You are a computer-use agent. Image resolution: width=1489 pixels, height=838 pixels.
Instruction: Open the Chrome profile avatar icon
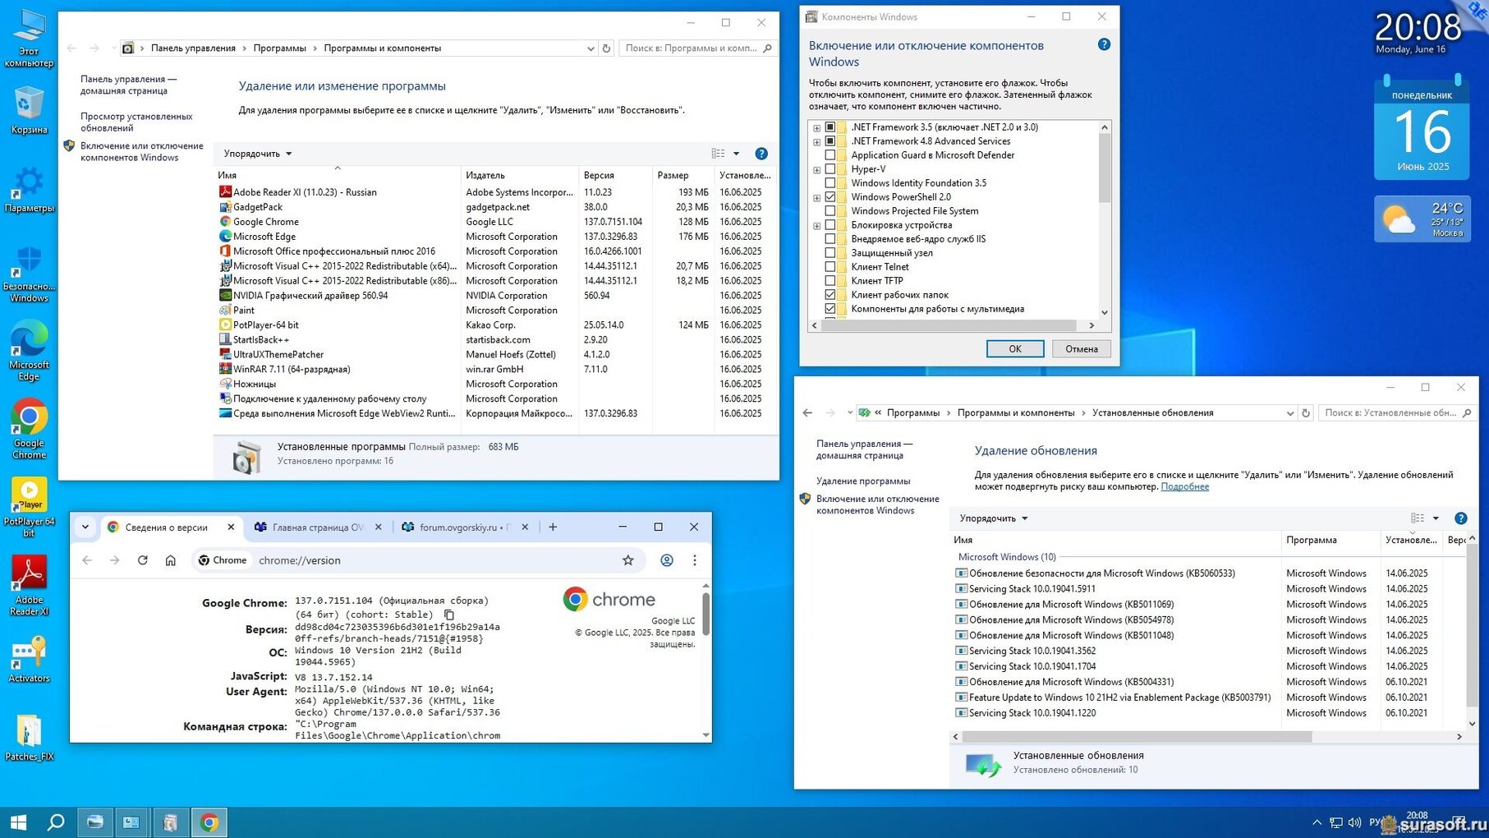click(667, 560)
